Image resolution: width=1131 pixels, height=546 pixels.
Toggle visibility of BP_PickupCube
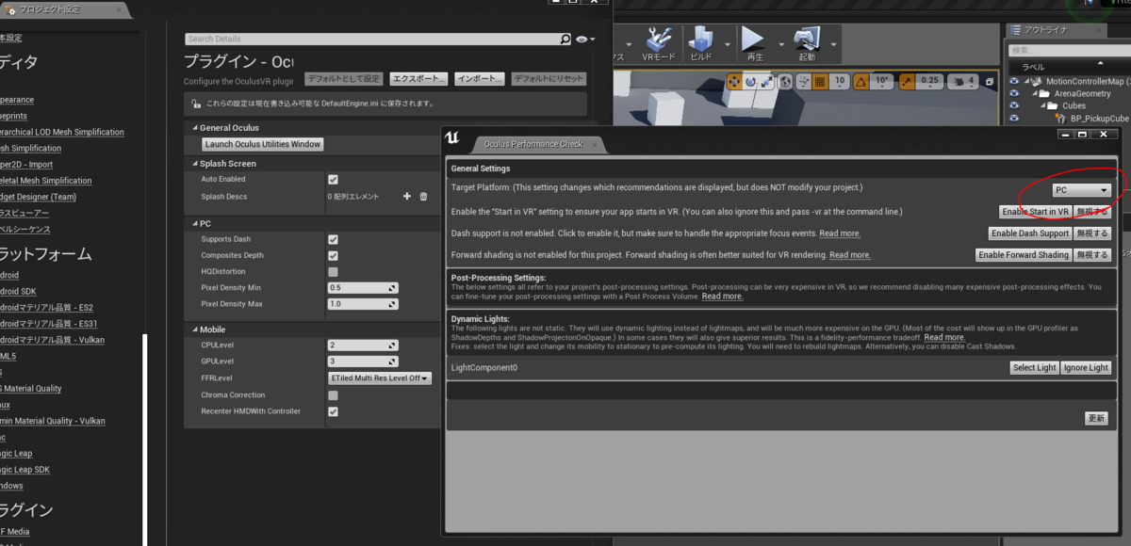[1014, 119]
